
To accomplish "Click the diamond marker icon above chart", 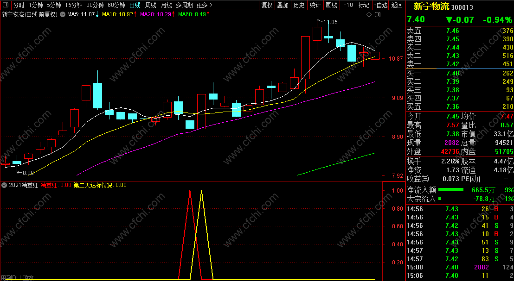I will pyautogui.click(x=369, y=15).
